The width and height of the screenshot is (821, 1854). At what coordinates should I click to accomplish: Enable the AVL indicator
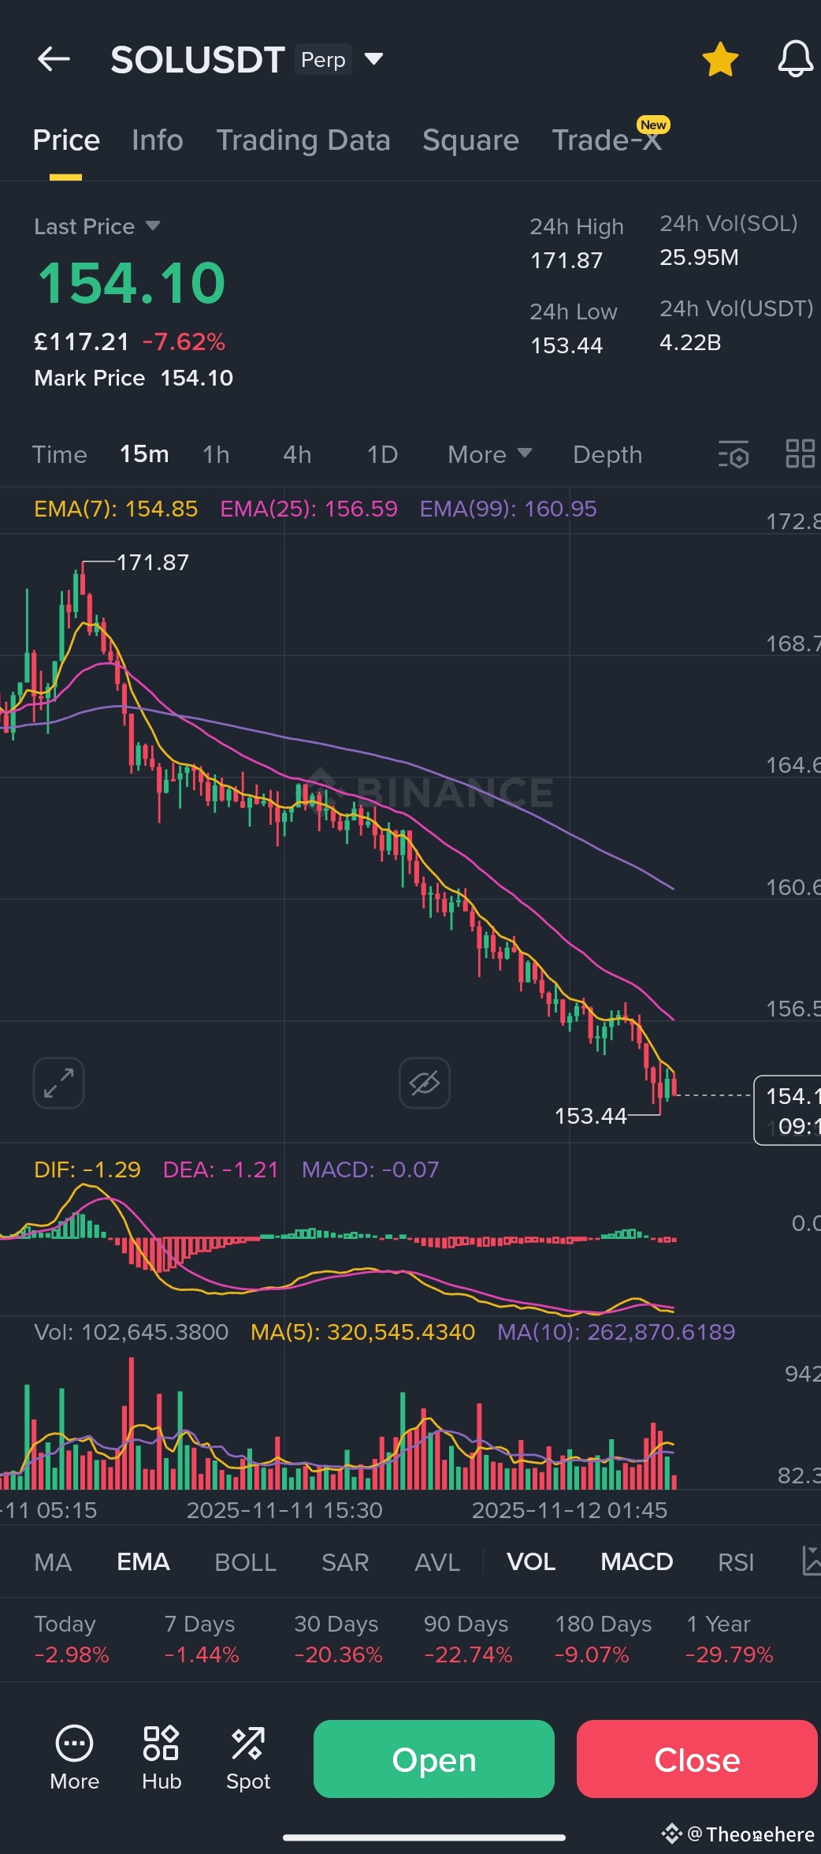pyautogui.click(x=437, y=1562)
